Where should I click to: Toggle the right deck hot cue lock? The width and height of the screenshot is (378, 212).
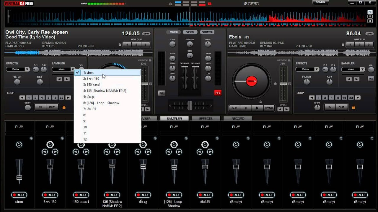(x=343, y=45)
